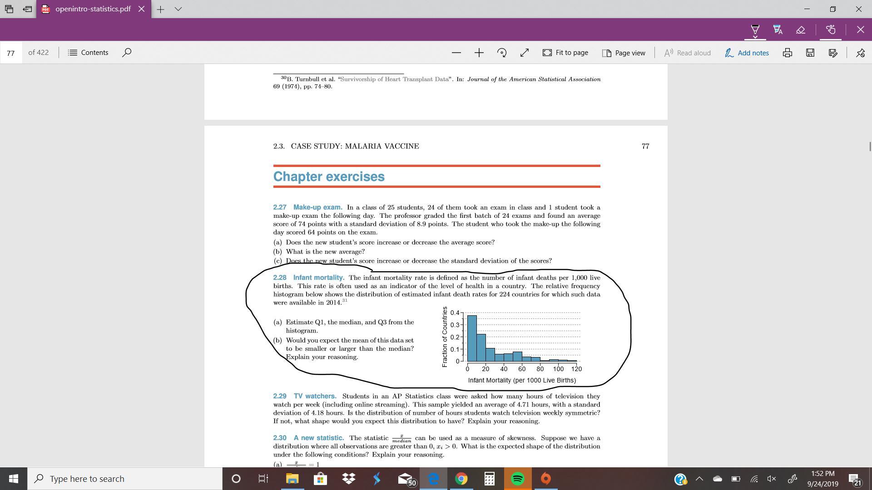Print the PDF document
872x490 pixels.
(788, 53)
